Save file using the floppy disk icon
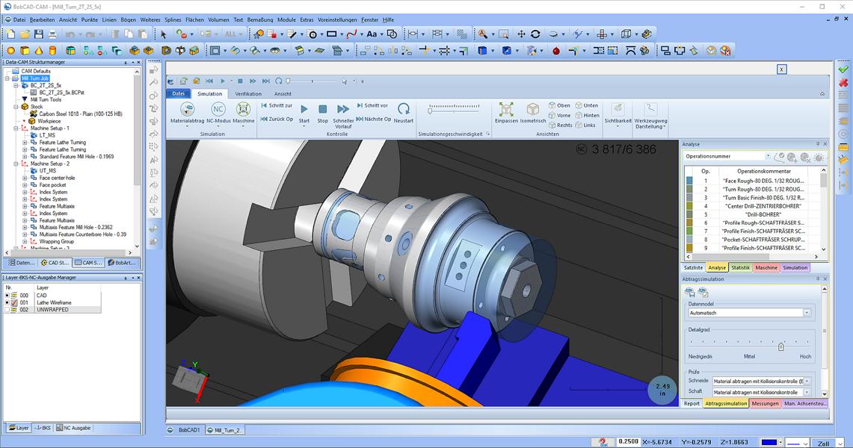 coord(39,34)
